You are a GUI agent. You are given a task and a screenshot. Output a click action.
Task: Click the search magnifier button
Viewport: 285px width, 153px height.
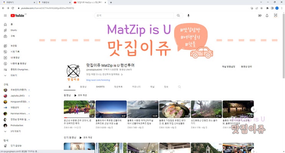(x=178, y=15)
